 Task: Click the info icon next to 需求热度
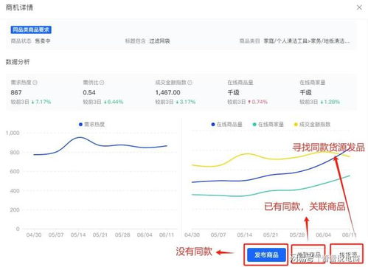pos(35,83)
